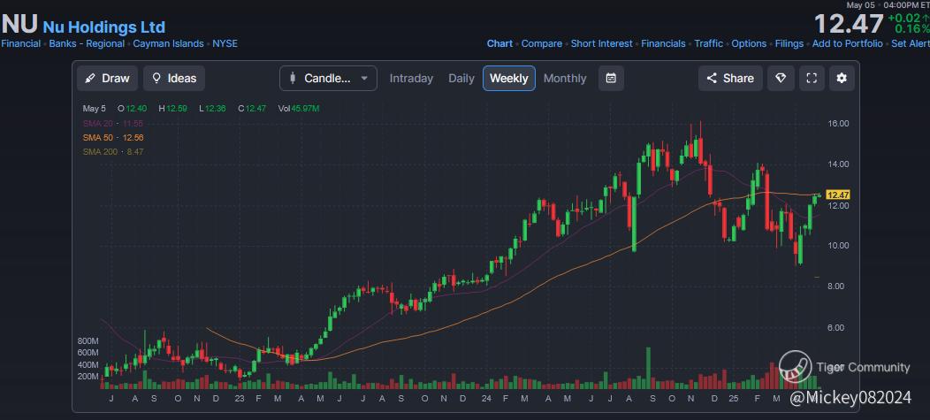This screenshot has height=420, width=930.
Task: Open Banks - Regional industry link
Action: coord(87,43)
